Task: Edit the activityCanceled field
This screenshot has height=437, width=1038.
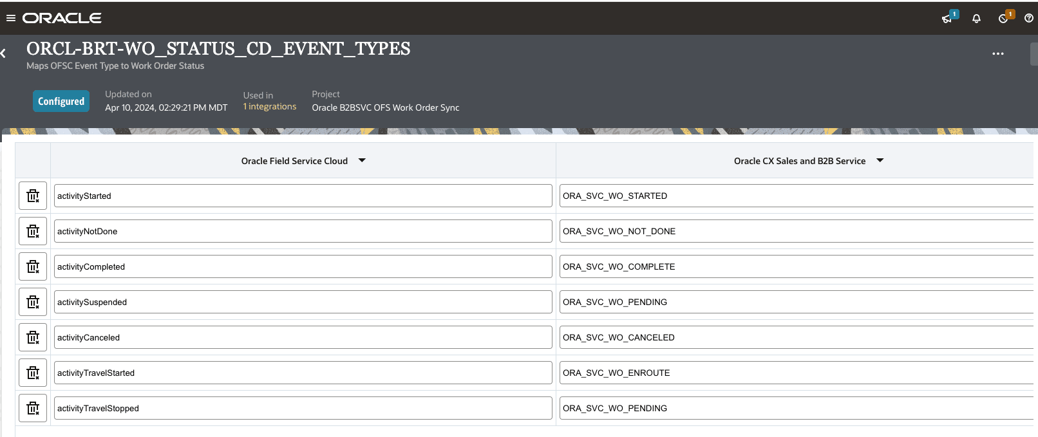Action: pos(303,337)
